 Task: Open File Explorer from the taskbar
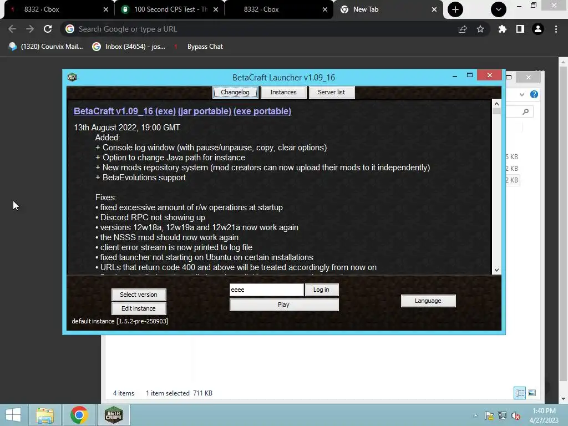click(x=45, y=415)
